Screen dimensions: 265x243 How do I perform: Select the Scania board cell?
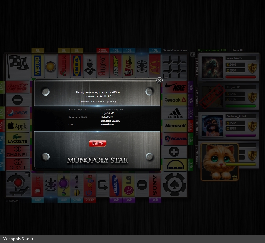(x=175, y=139)
